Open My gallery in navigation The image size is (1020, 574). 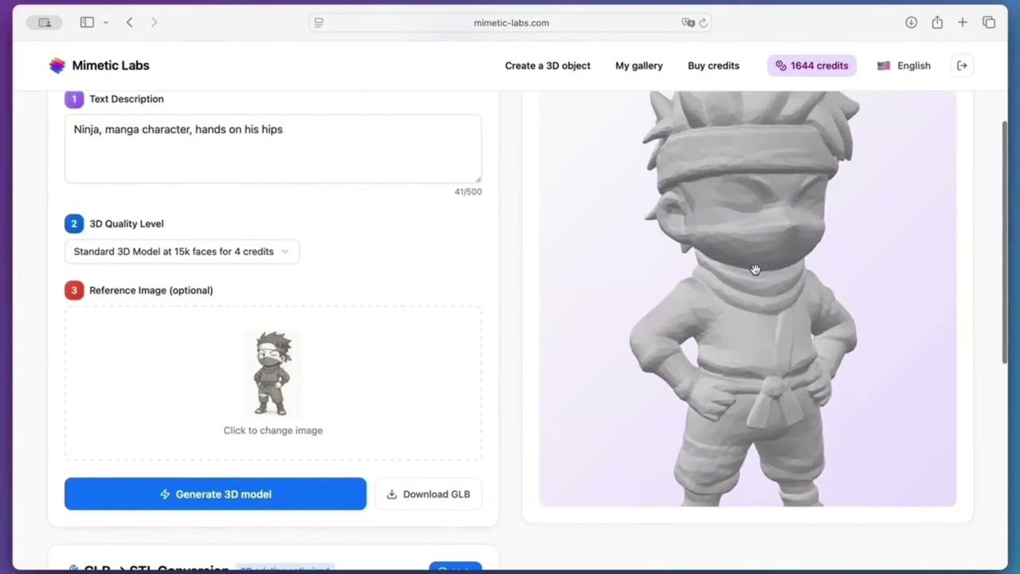coord(639,65)
